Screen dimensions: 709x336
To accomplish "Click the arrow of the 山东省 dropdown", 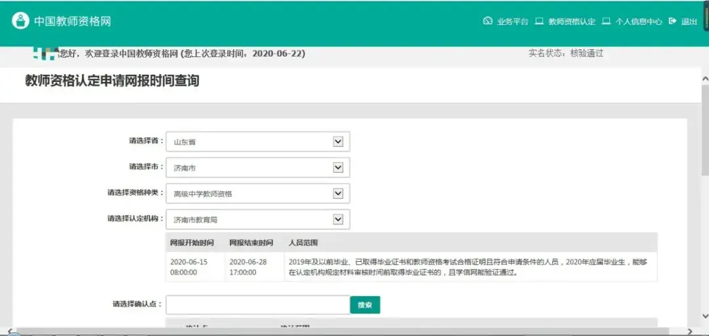I will (338, 142).
